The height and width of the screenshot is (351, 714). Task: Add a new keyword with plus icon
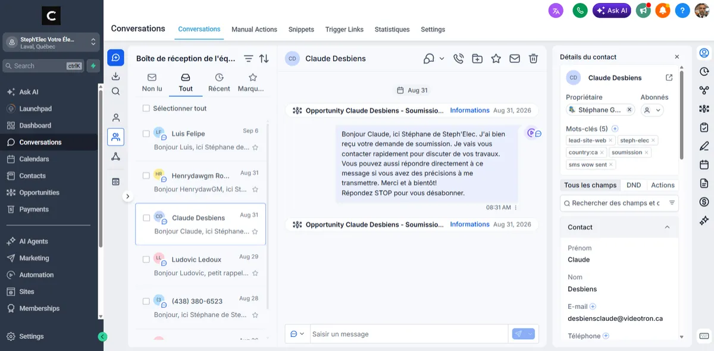click(x=615, y=128)
